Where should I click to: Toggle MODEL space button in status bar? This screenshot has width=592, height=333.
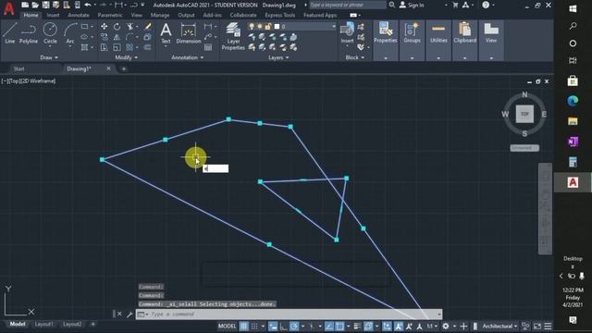tap(227, 327)
